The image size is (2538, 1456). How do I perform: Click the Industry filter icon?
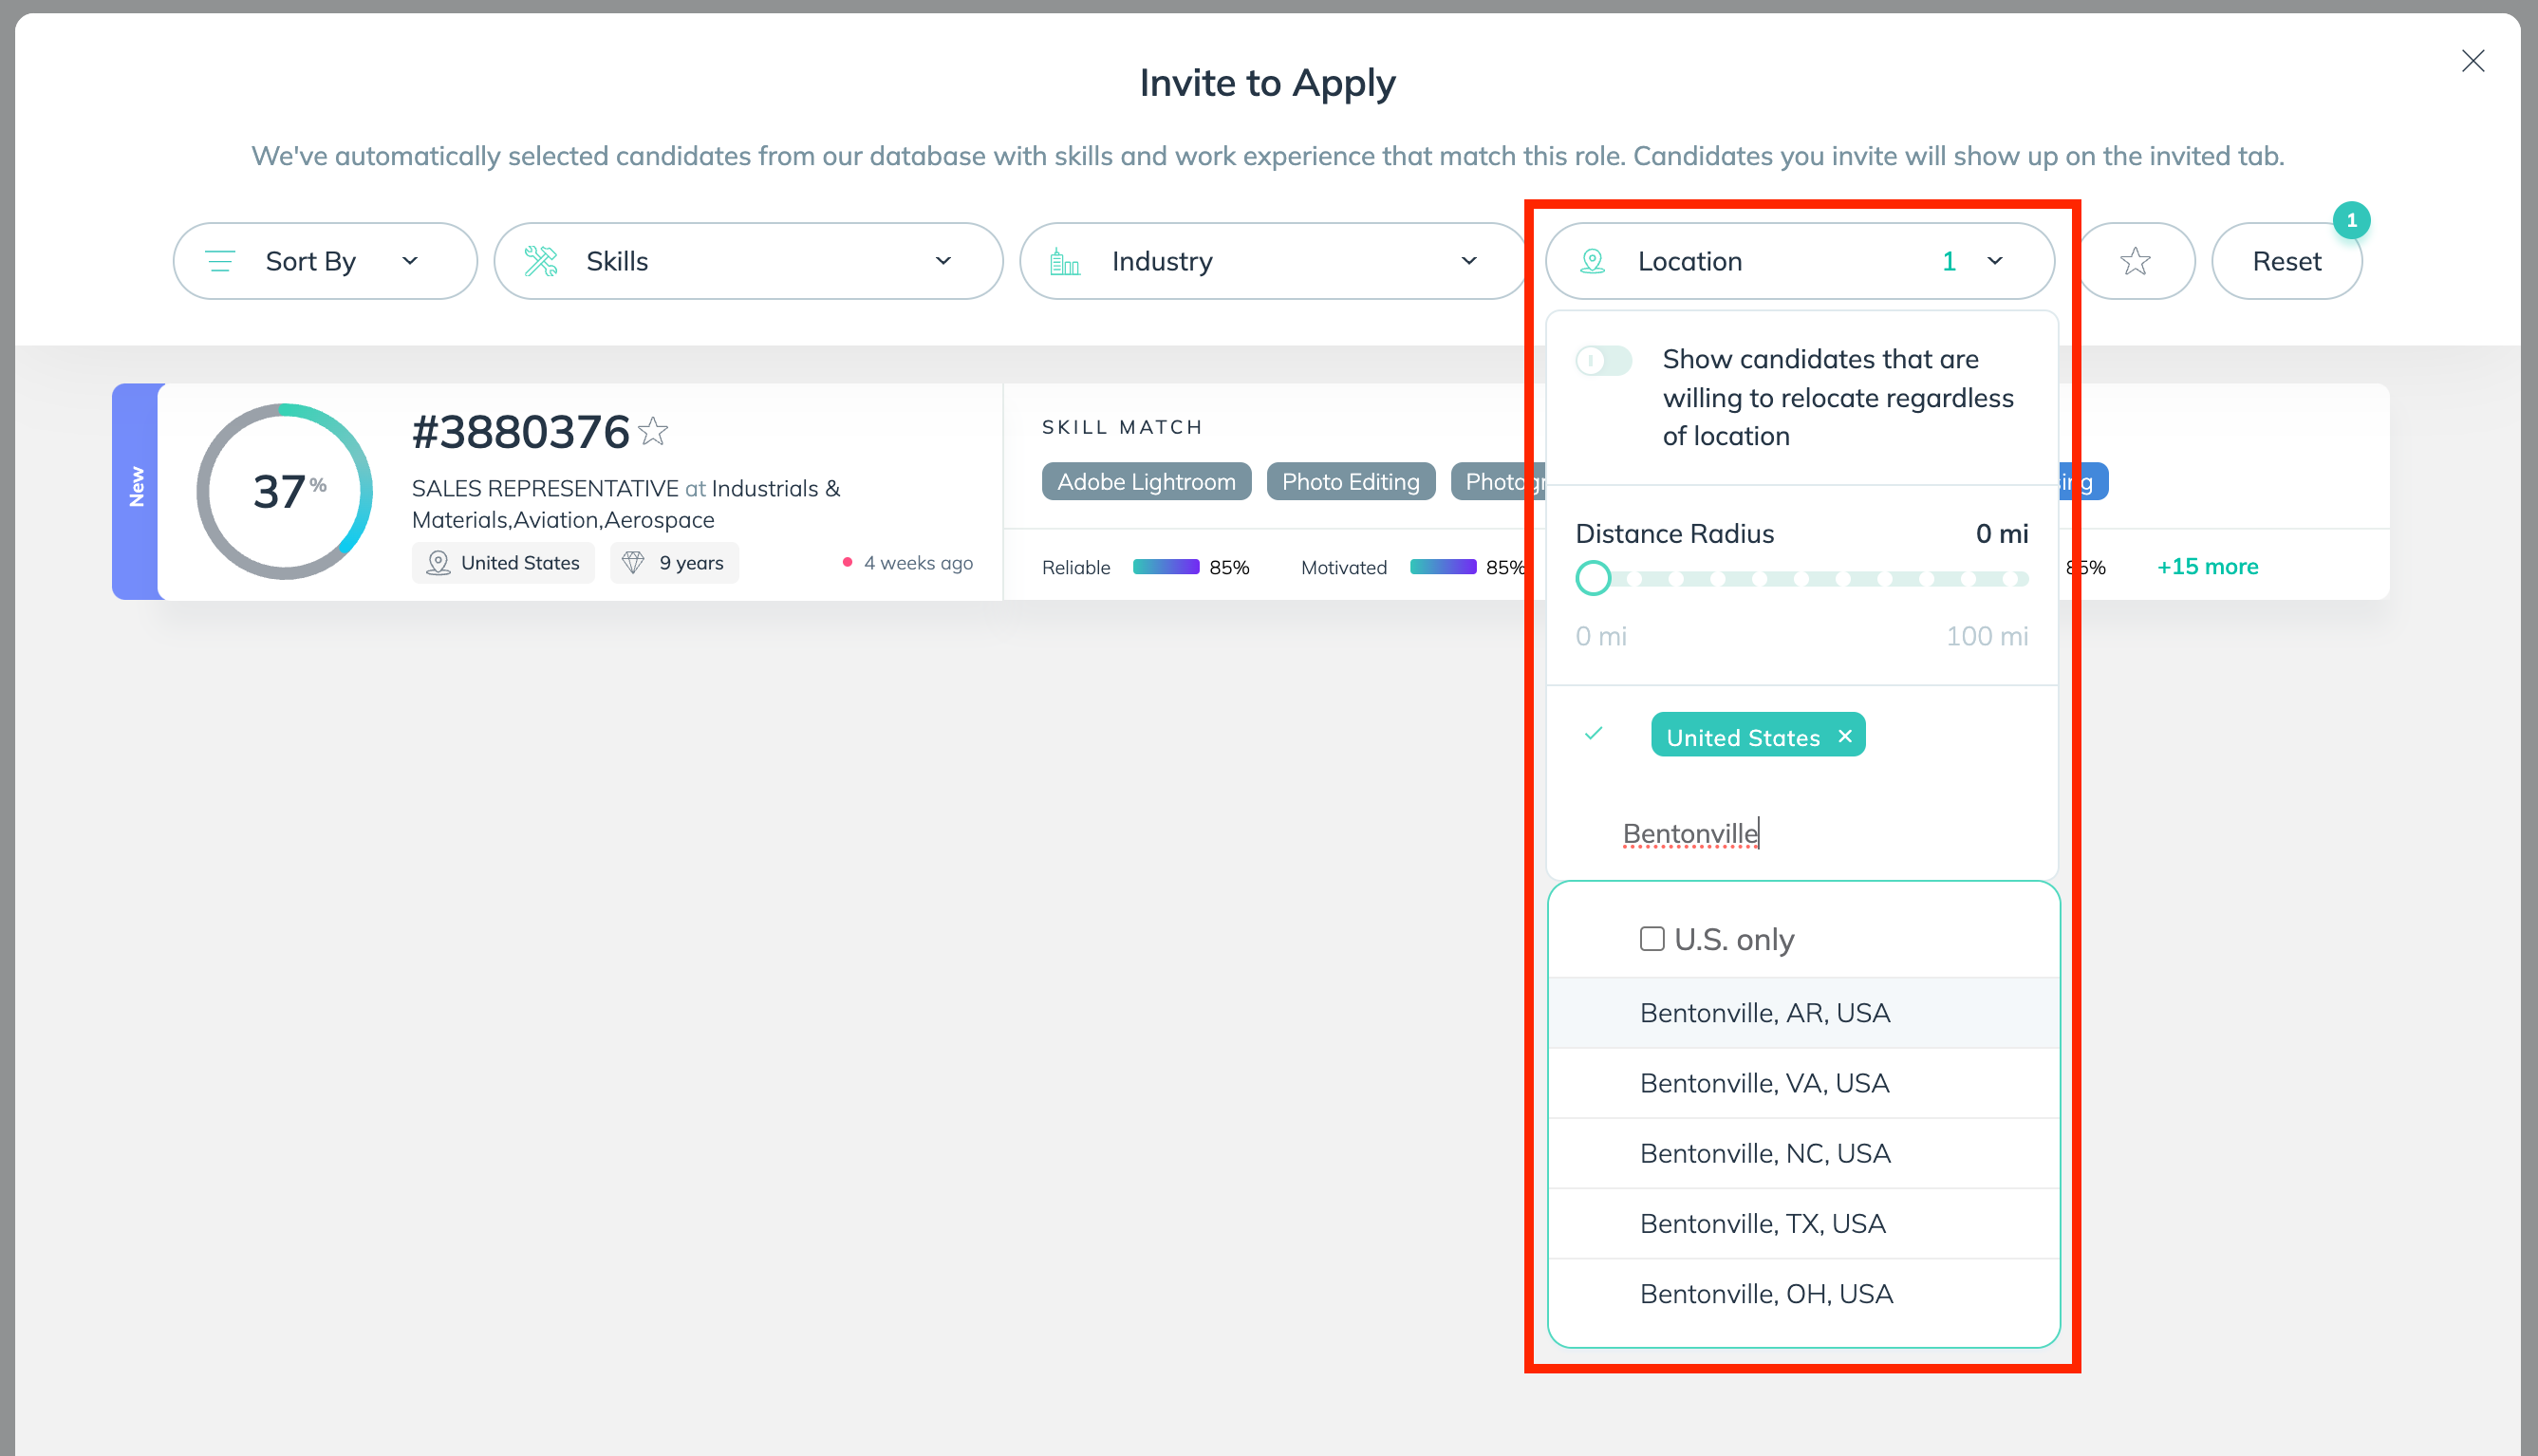tap(1063, 260)
